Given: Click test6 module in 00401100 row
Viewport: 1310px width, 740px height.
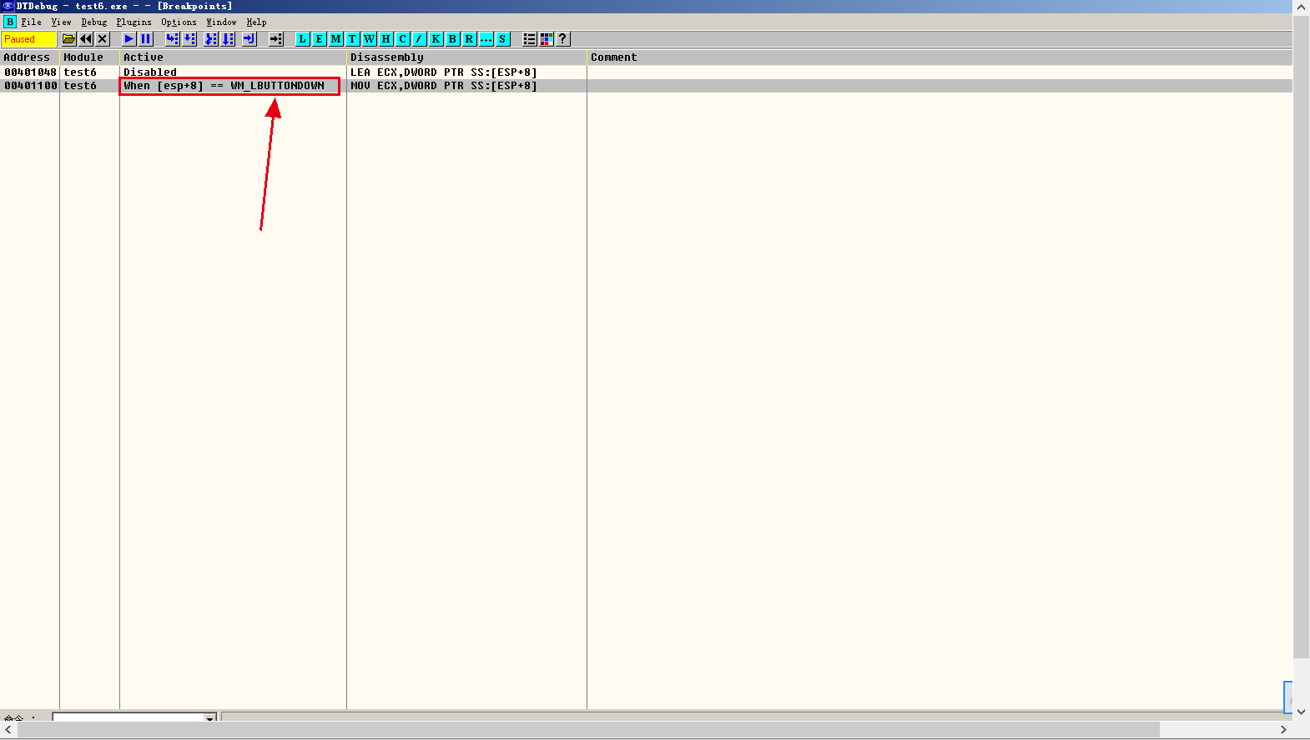Looking at the screenshot, I should click(x=80, y=86).
